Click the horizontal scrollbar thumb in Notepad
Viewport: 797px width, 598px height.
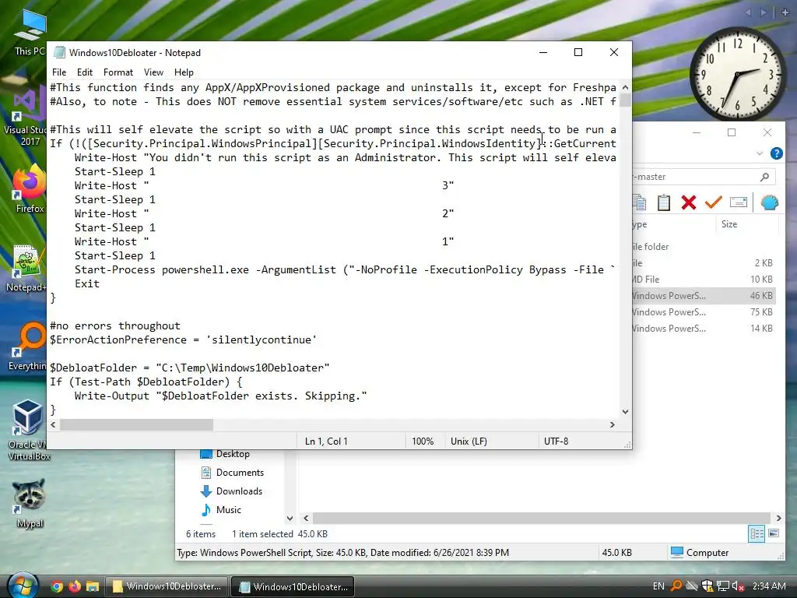coord(136,424)
